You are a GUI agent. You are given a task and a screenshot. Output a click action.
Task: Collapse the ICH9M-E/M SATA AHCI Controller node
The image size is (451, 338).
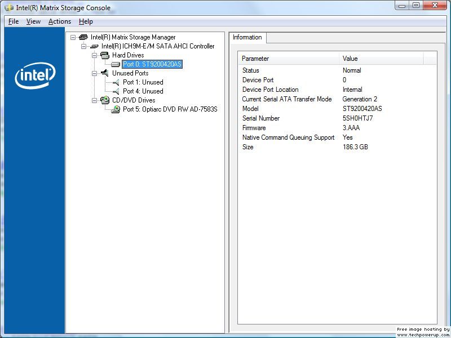(x=83, y=46)
